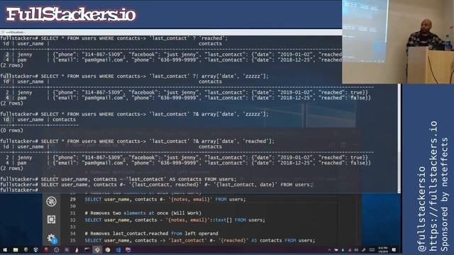Open the Windows Start menu
The height and width of the screenshot is (255, 454).
[5, 250]
